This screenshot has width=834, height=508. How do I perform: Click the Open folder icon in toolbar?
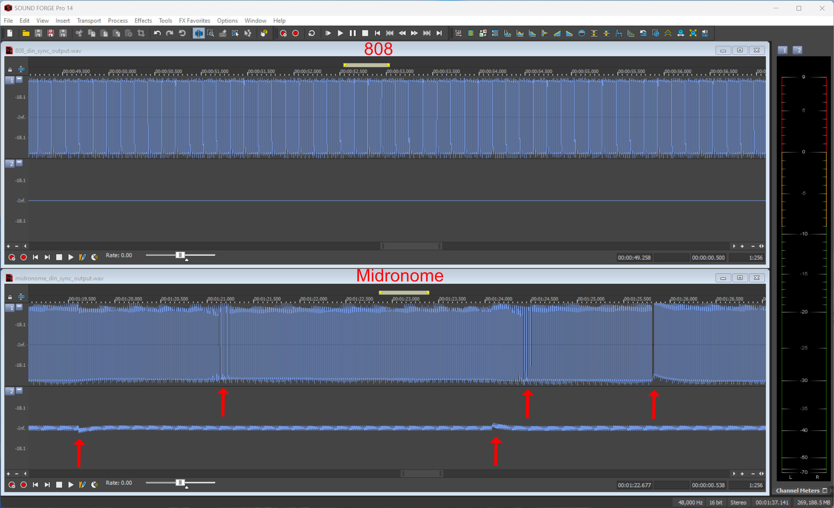click(x=26, y=34)
